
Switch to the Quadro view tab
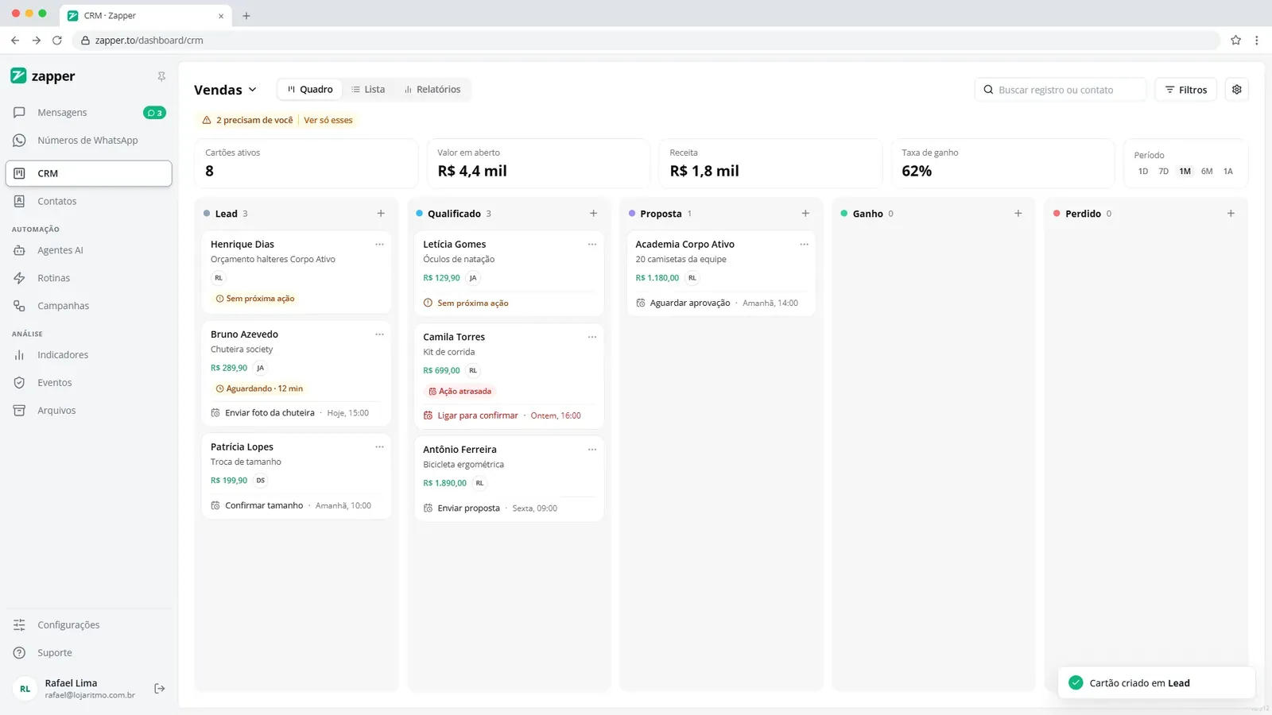pyautogui.click(x=310, y=90)
